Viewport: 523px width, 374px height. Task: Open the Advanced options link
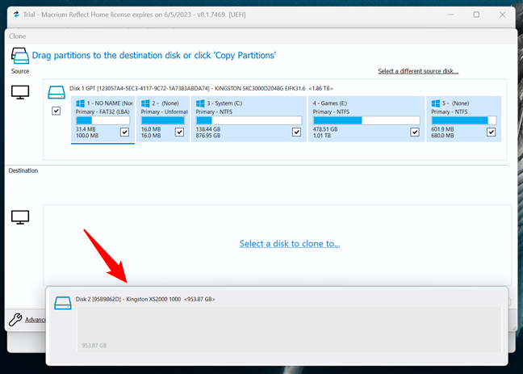click(36, 320)
